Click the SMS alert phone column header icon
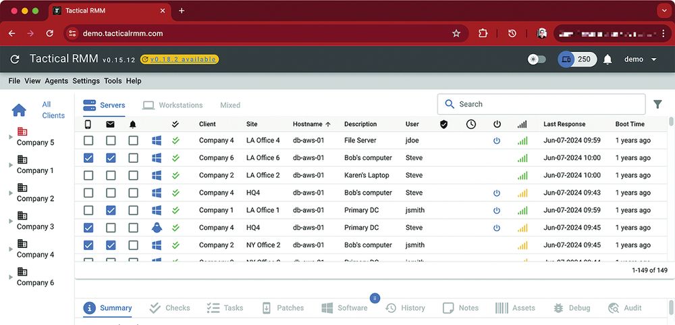675x325 pixels. (88, 124)
